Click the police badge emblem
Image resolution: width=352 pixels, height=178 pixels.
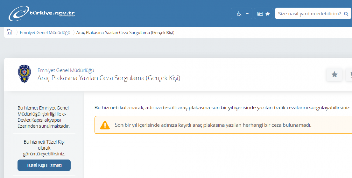[25, 74]
